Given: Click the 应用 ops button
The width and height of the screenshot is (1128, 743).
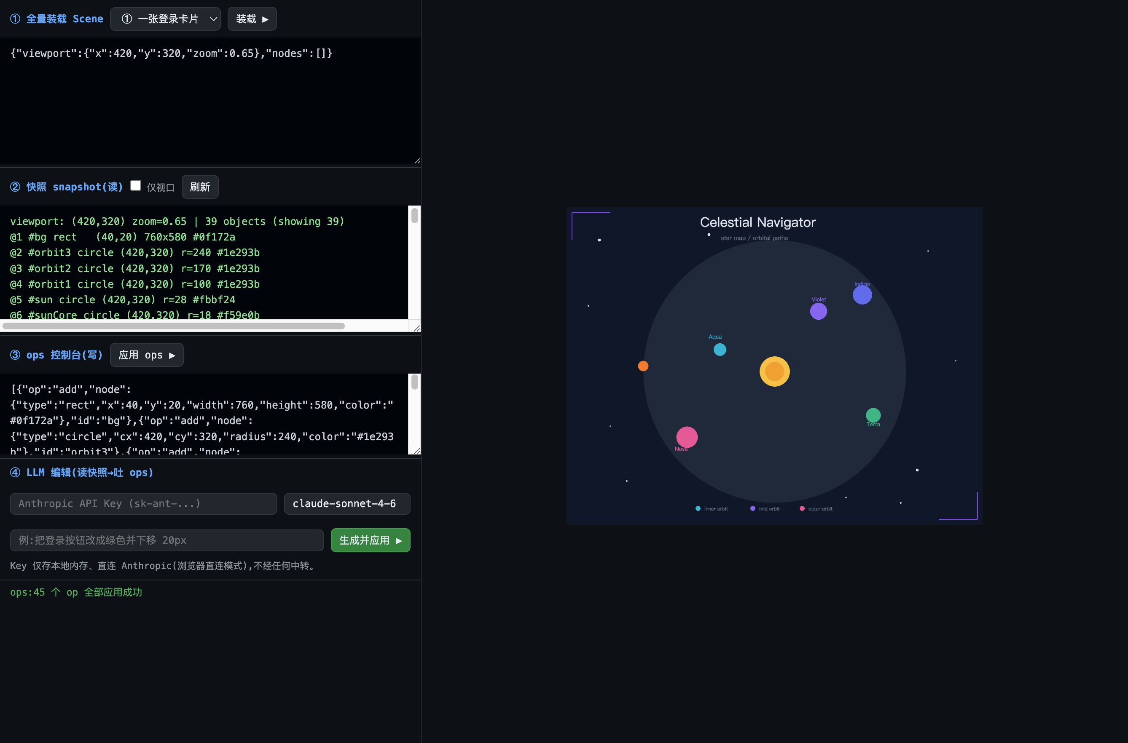Looking at the screenshot, I should [x=147, y=355].
